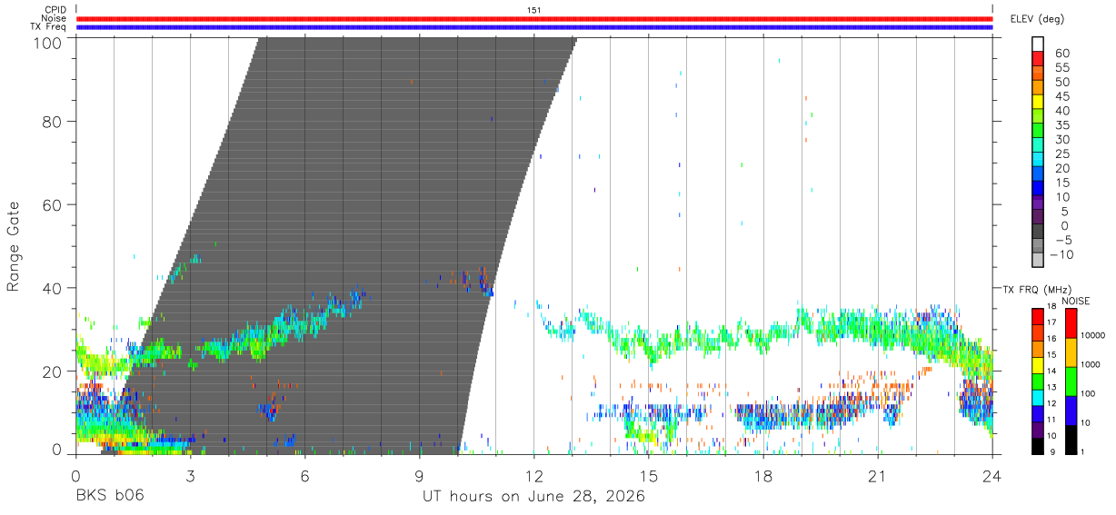Click the blue TX Freq indicator bar

pyautogui.click(x=534, y=27)
